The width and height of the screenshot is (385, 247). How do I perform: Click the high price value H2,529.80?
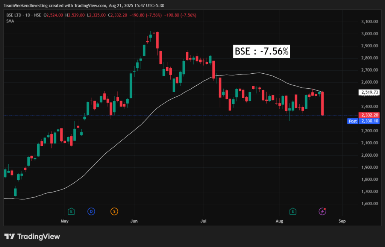point(75,15)
